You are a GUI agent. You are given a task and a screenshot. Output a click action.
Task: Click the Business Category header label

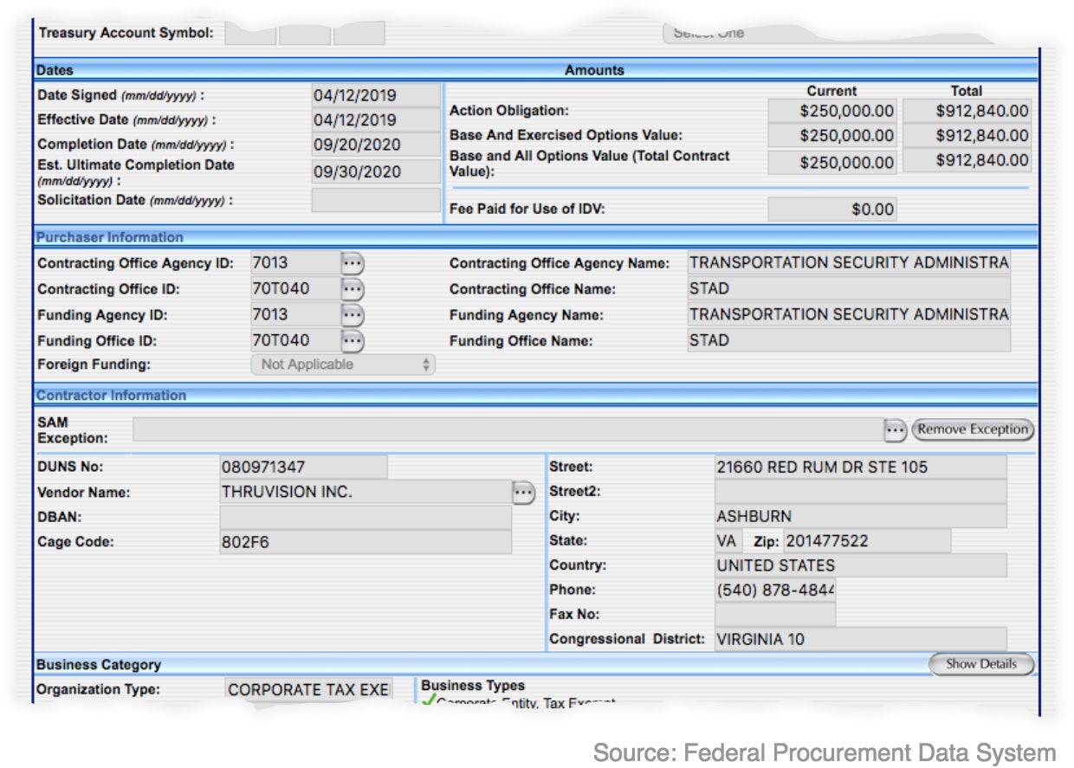coord(99,665)
